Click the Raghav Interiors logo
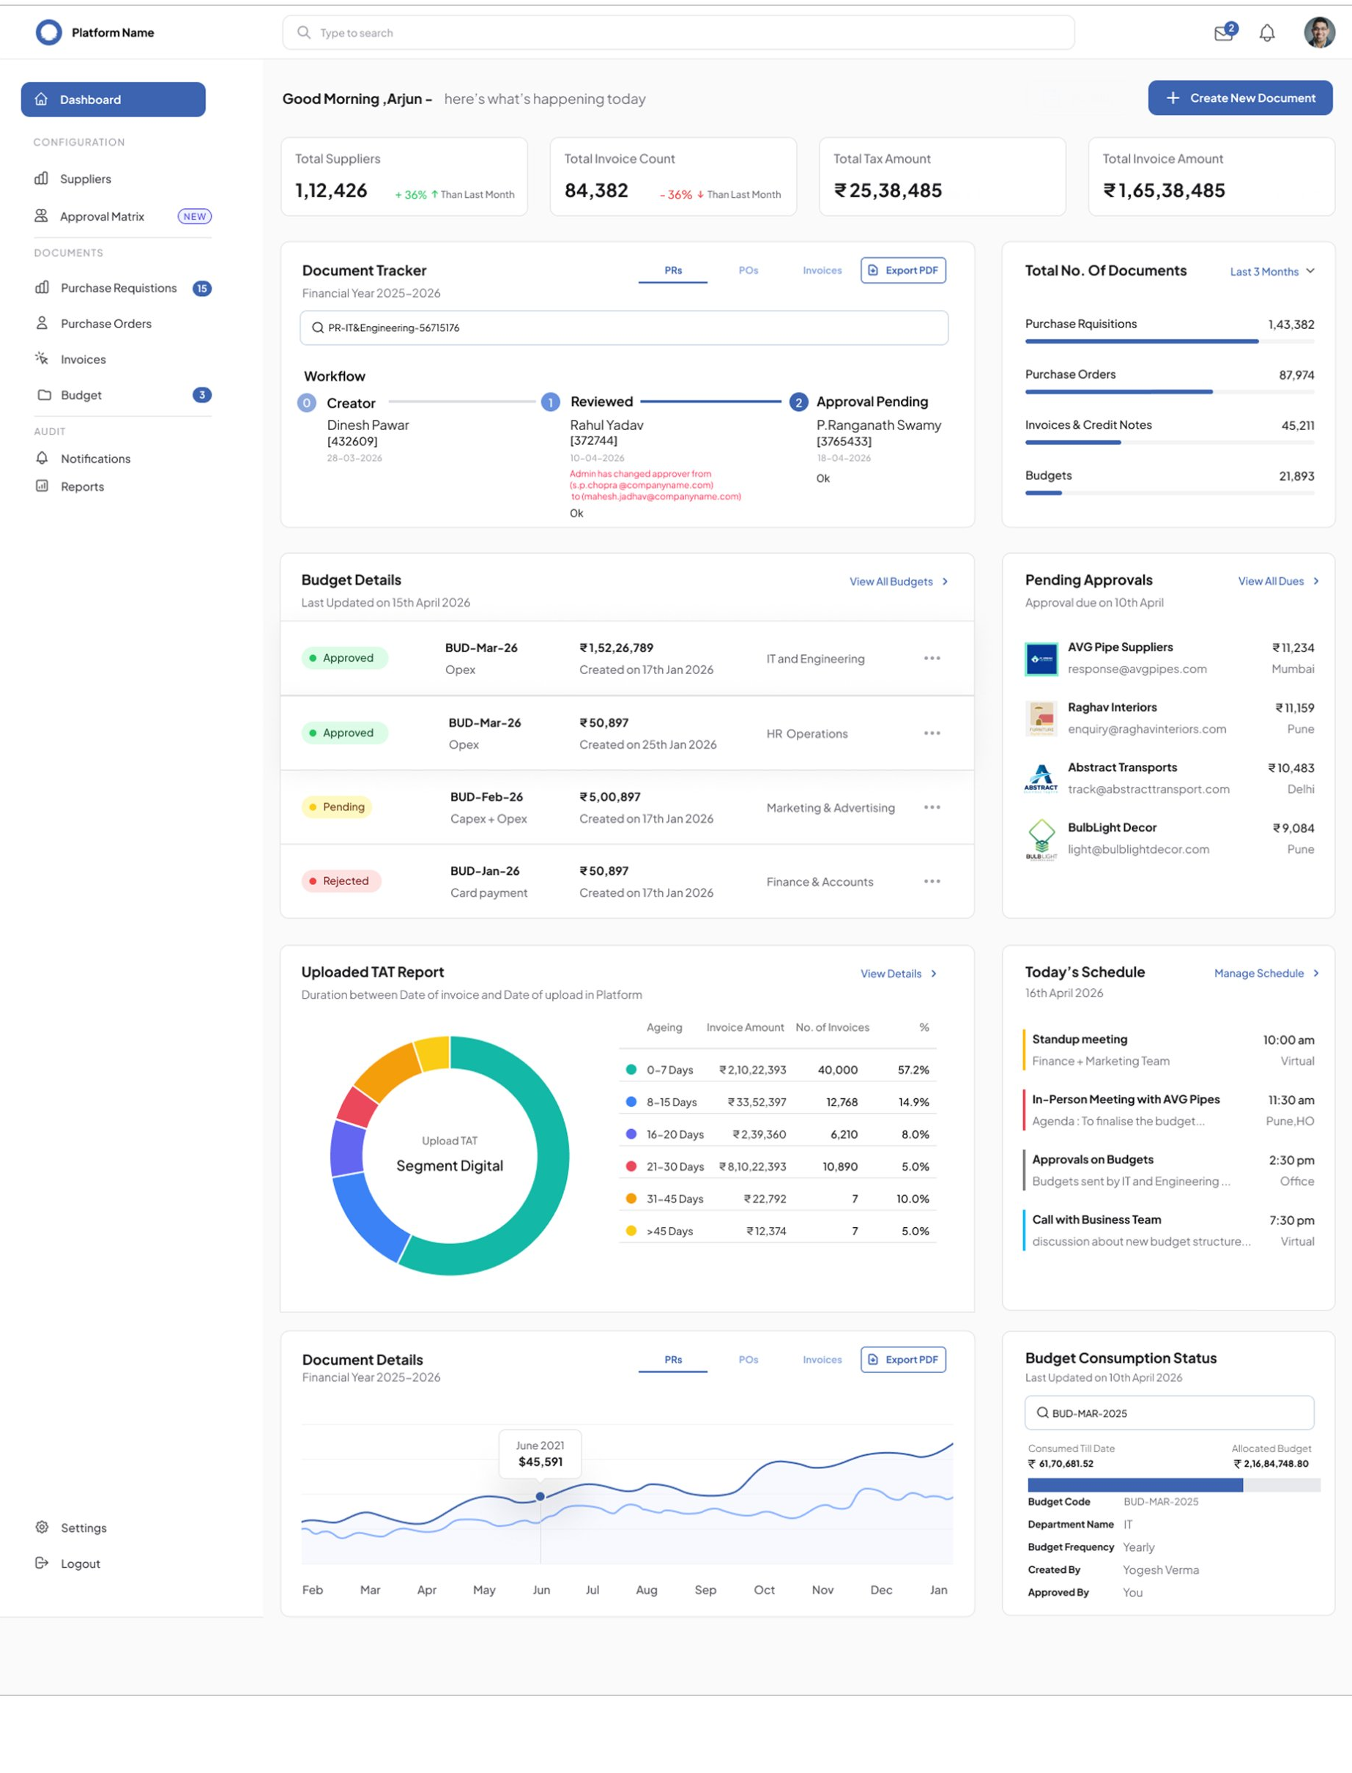The image size is (1352, 1773). coord(1041,719)
